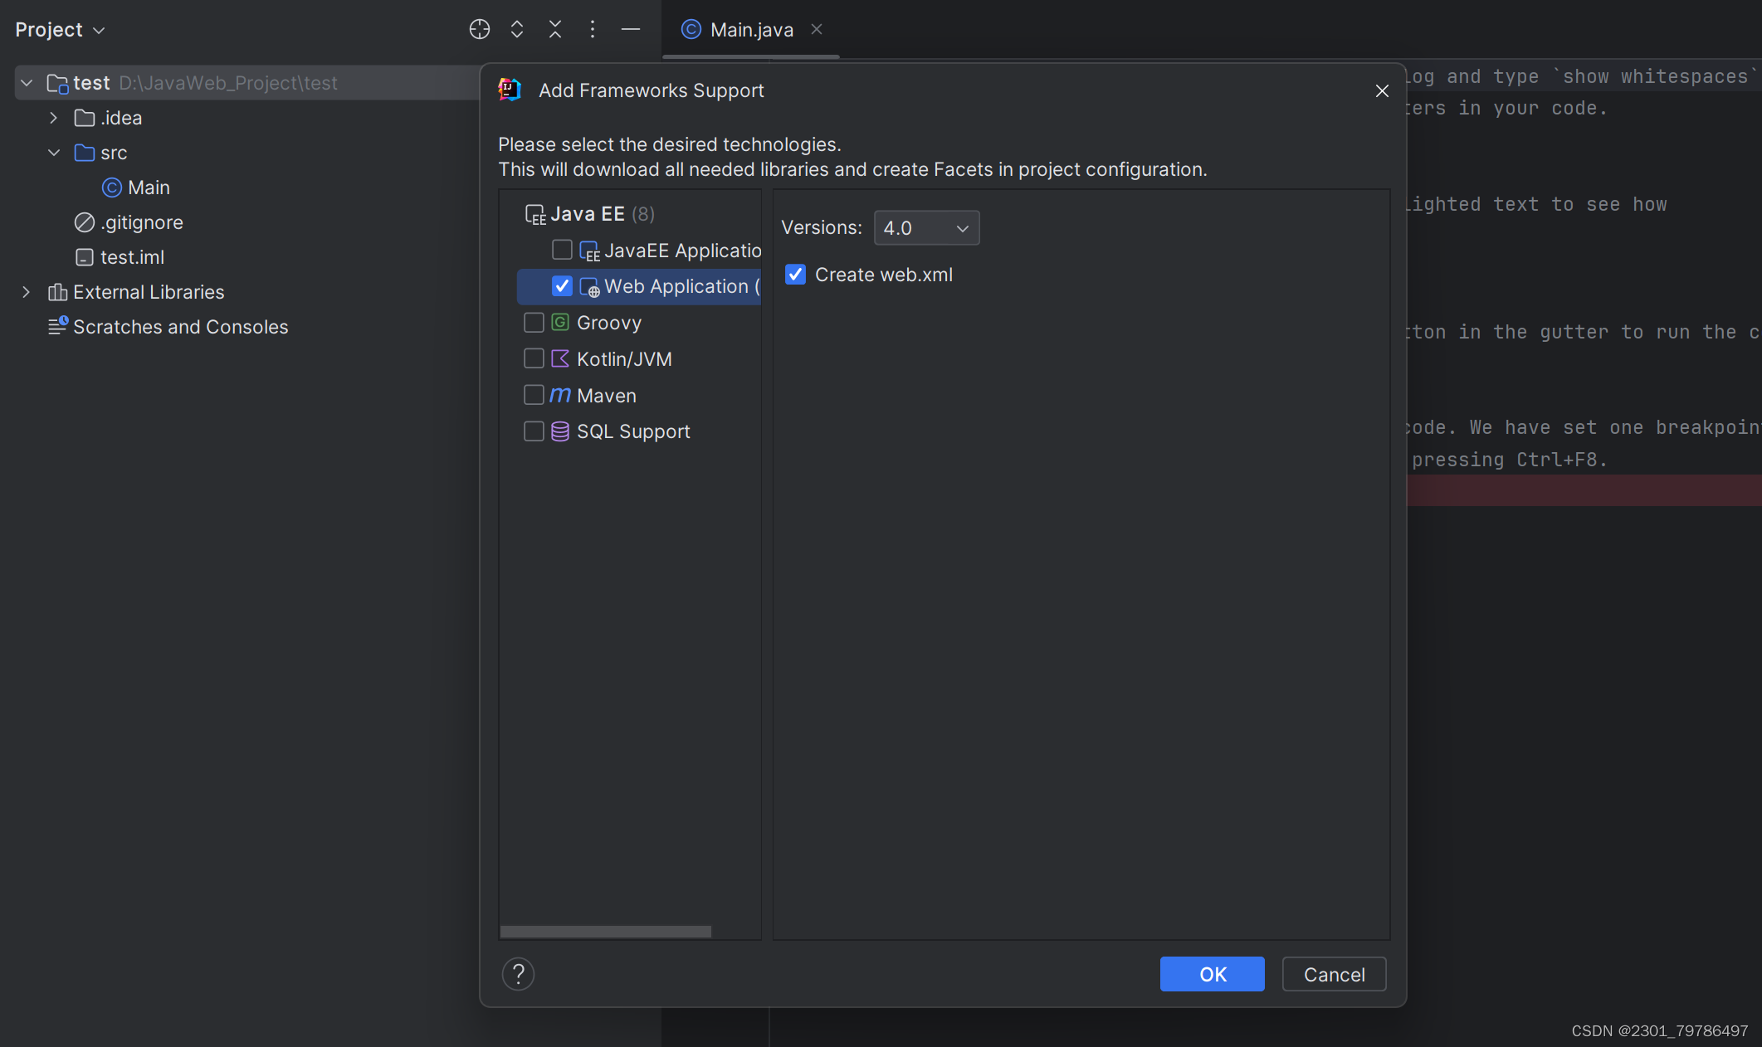Click the Maven framework icon
Image resolution: width=1762 pixels, height=1047 pixels.
pyautogui.click(x=560, y=394)
